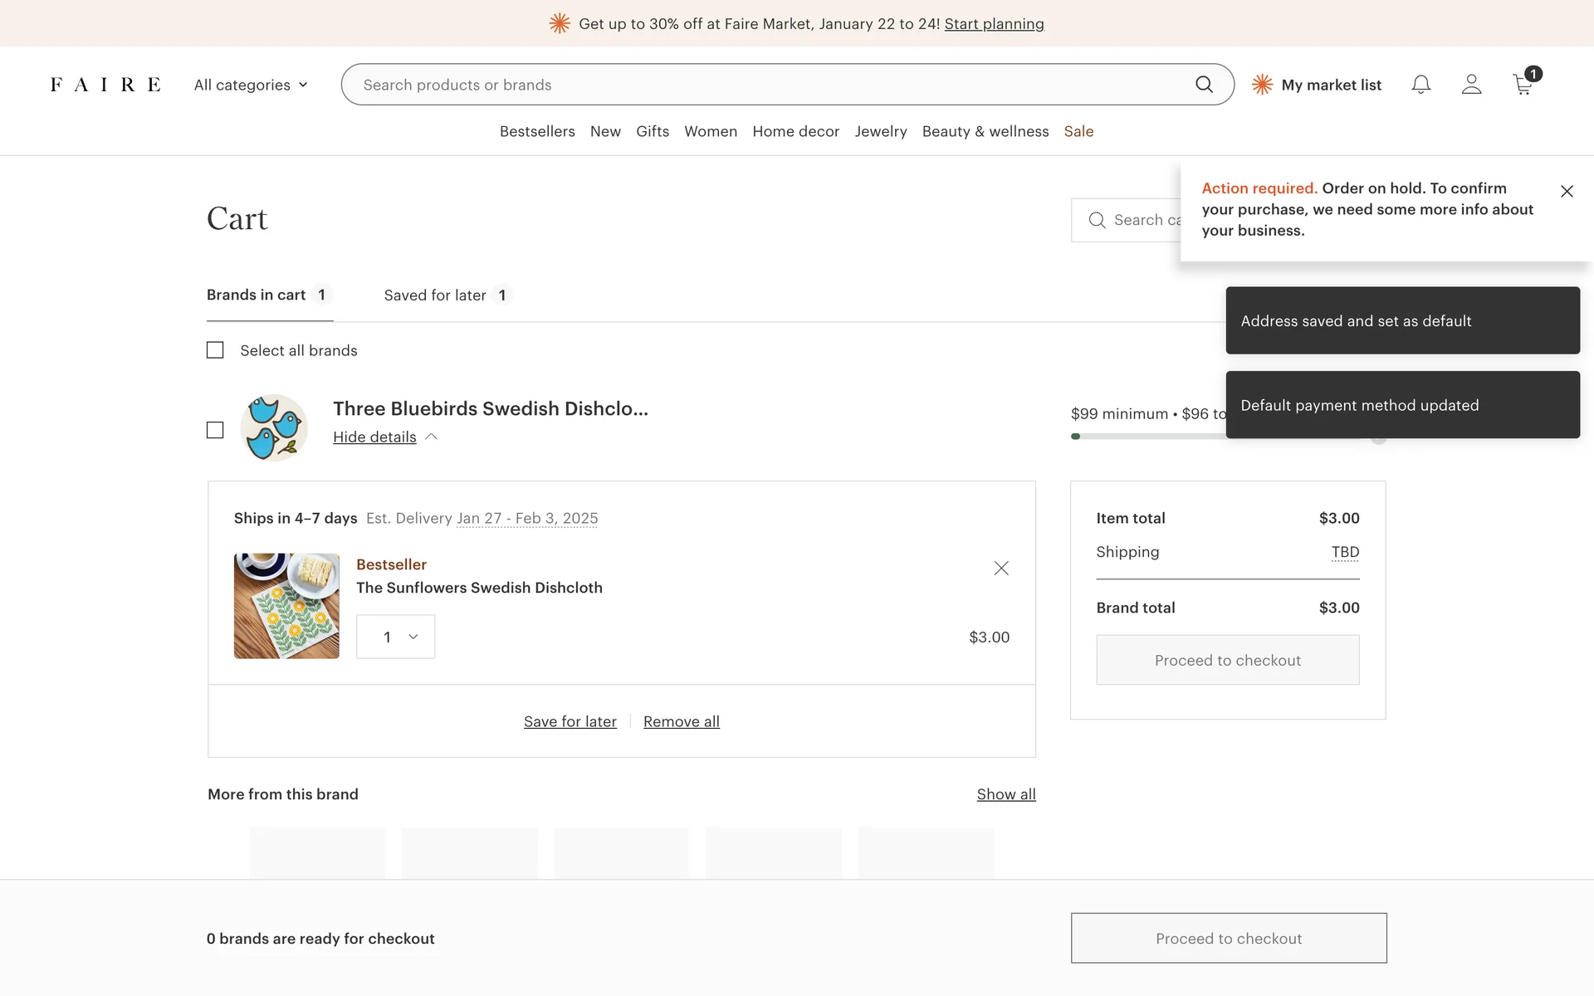
Task: Open the notifications bell
Action: click(1420, 85)
